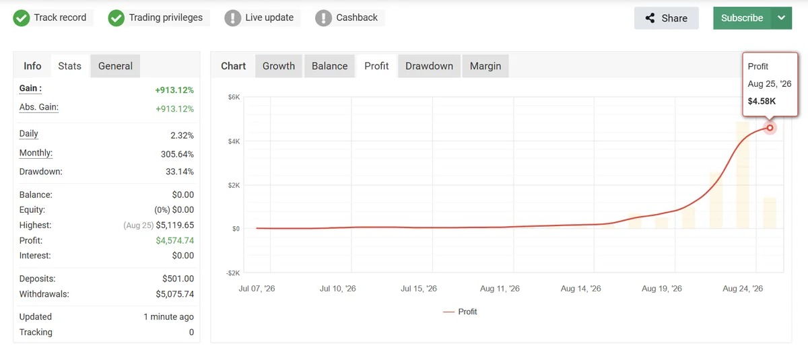Click the Daily value 2.32%
Viewport: 808px width, 354px height.
coord(182,135)
